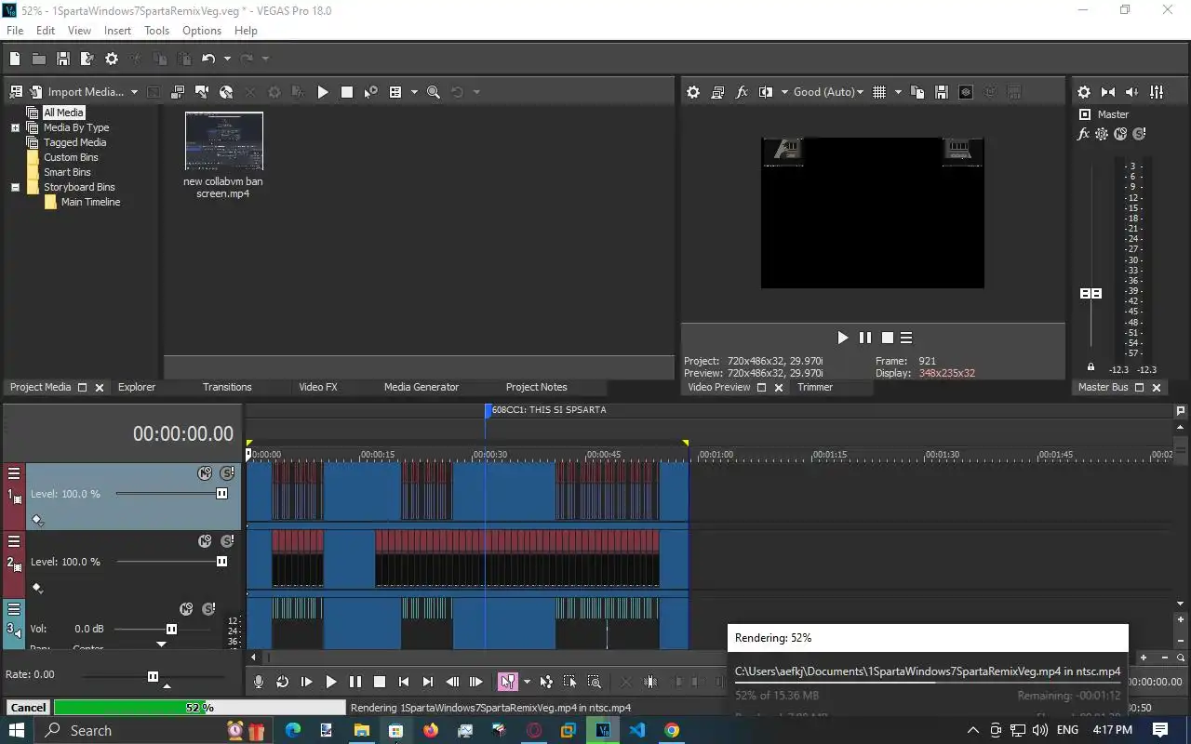Select the All Media bin

pyautogui.click(x=63, y=113)
